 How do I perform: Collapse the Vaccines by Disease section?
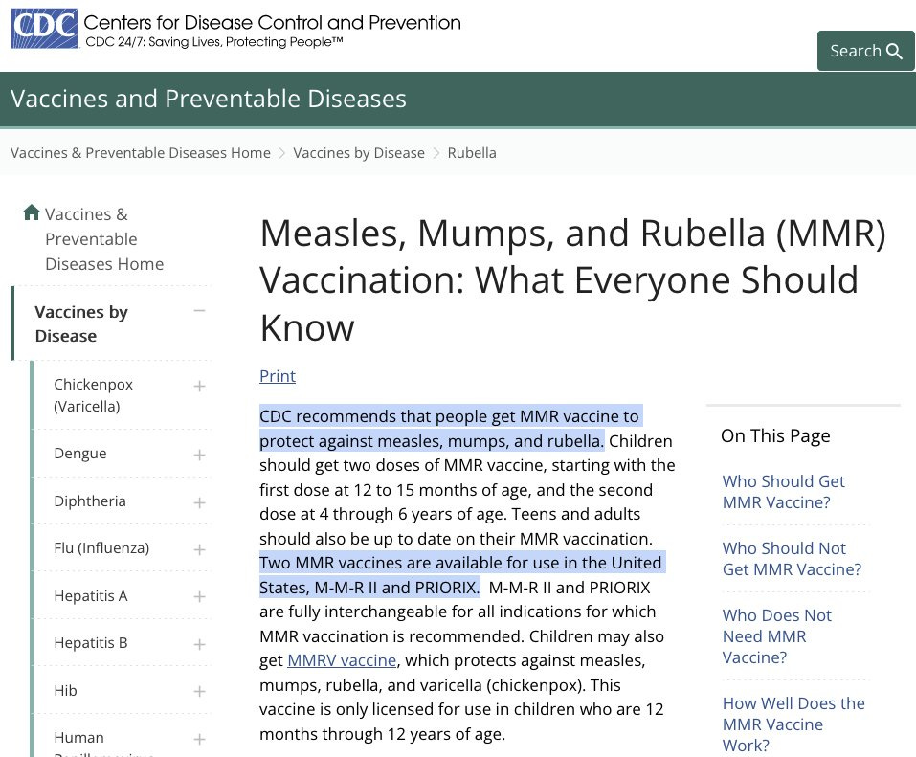pos(199,311)
